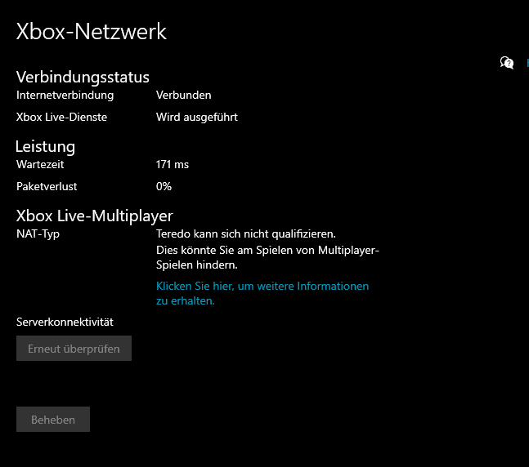Screen dimensions: 529x467
Task: Open the Klicken Sie hier weitere Informationen link
Action: (262, 293)
